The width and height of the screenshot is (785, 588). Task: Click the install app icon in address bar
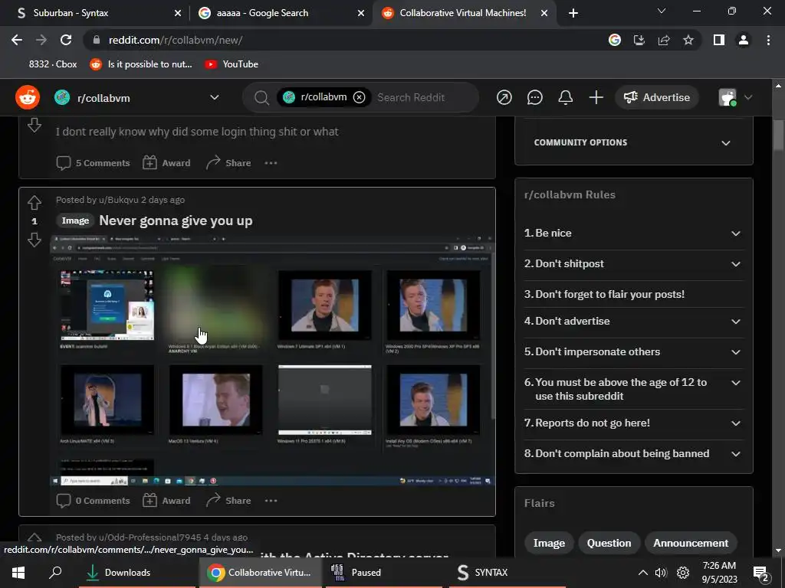[x=639, y=40]
